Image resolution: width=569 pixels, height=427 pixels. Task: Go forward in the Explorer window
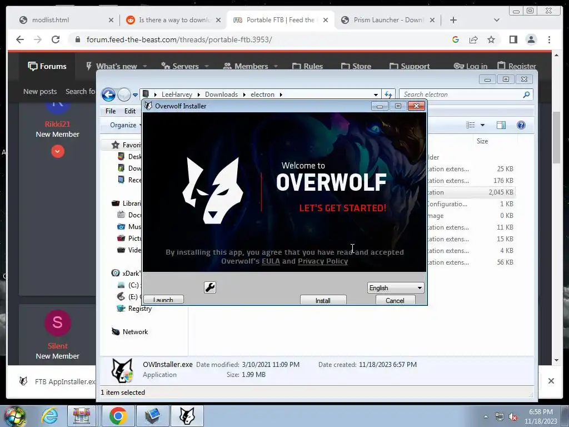pos(124,95)
